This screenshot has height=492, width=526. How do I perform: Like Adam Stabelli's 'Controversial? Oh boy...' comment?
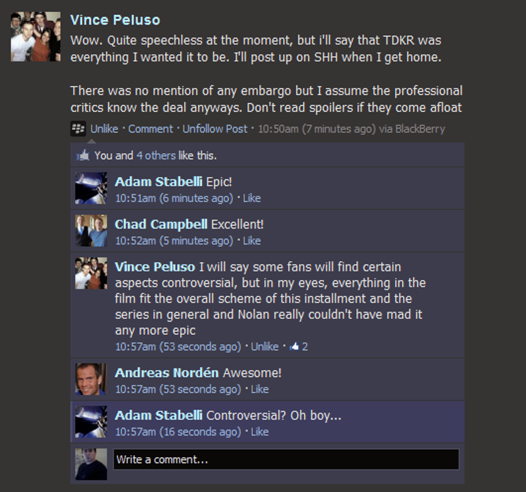pyautogui.click(x=260, y=432)
